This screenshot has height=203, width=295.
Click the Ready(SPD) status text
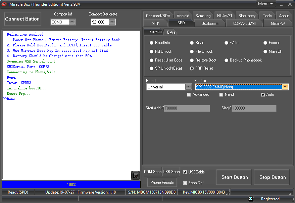18,192
